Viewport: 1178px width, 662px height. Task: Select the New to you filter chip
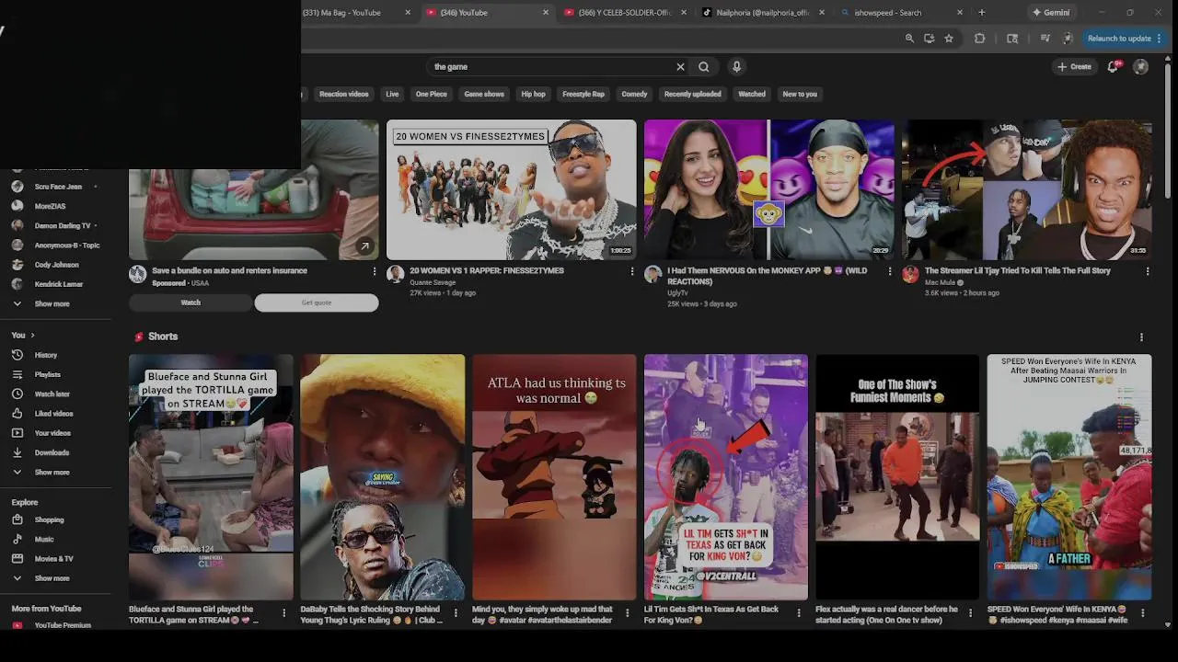pos(800,94)
